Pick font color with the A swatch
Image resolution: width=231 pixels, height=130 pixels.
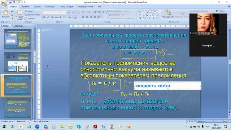[75, 17]
